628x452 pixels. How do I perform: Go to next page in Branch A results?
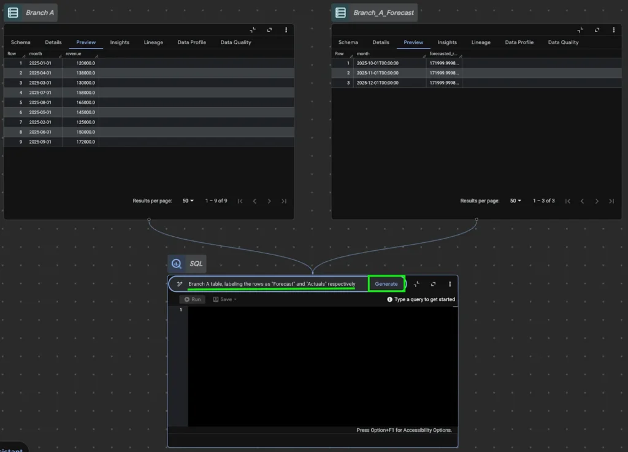point(269,201)
